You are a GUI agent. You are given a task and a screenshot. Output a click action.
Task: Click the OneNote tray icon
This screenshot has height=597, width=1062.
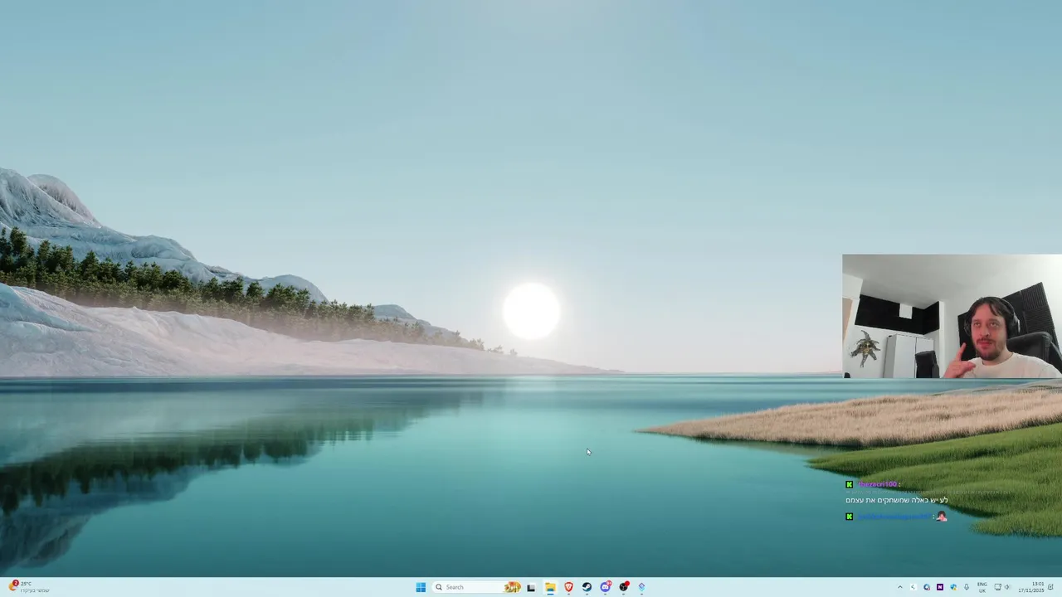point(940,587)
